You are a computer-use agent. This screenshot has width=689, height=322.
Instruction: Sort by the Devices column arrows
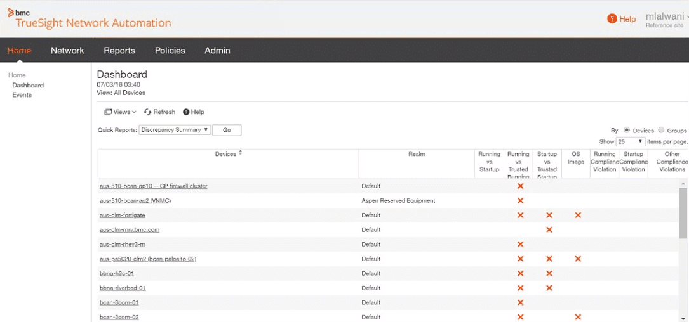pyautogui.click(x=240, y=153)
